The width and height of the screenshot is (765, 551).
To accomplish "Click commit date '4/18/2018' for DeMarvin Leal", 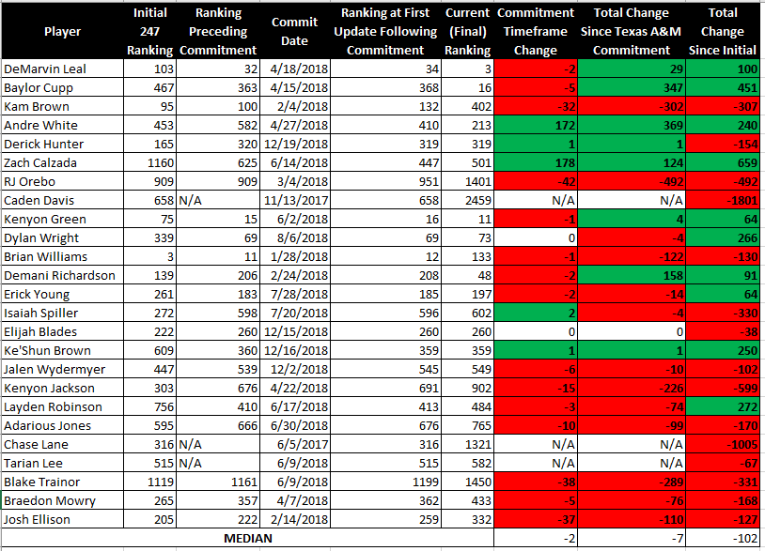I will pyautogui.click(x=295, y=69).
